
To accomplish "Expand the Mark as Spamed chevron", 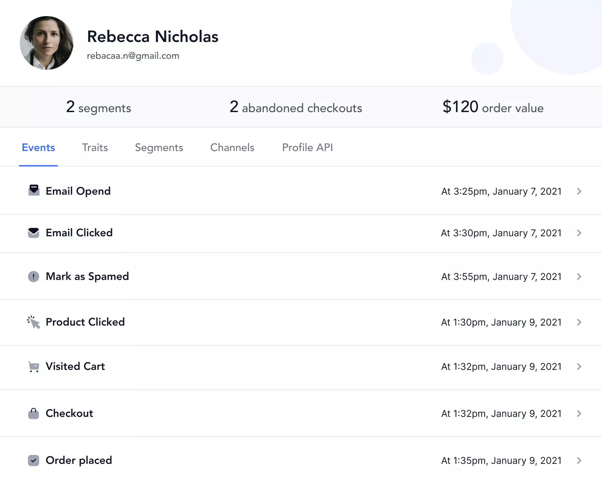I will (x=579, y=277).
